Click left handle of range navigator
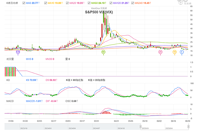This screenshot has width=197, height=131. [141, 126]
